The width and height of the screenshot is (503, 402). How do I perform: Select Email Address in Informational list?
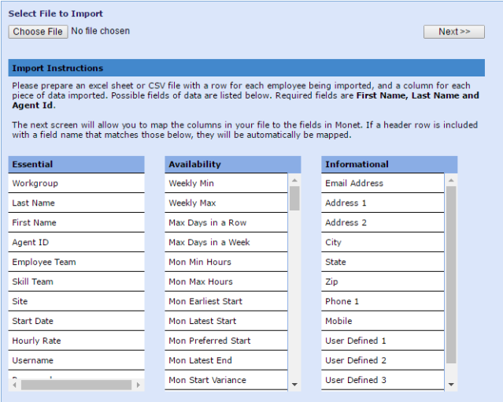(383, 184)
